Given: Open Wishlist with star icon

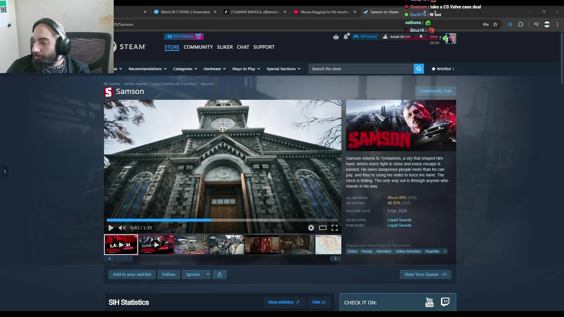Looking at the screenshot, I should click(x=443, y=69).
